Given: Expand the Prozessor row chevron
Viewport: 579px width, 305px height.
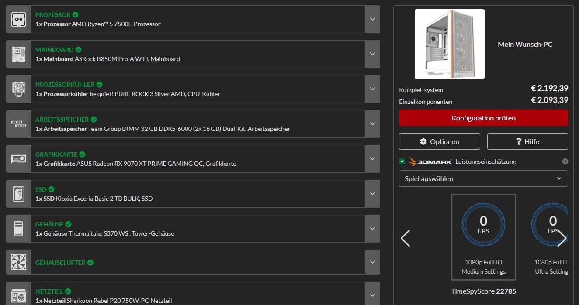Looking at the screenshot, I should tap(372, 19).
